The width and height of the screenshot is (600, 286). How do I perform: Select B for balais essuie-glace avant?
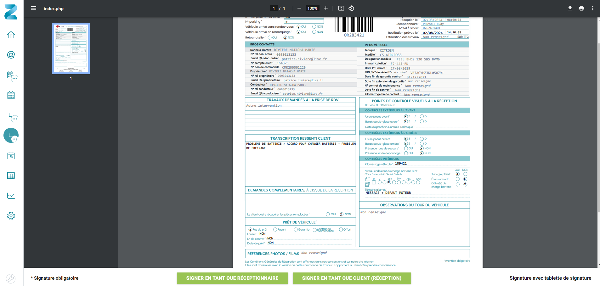[x=406, y=121]
